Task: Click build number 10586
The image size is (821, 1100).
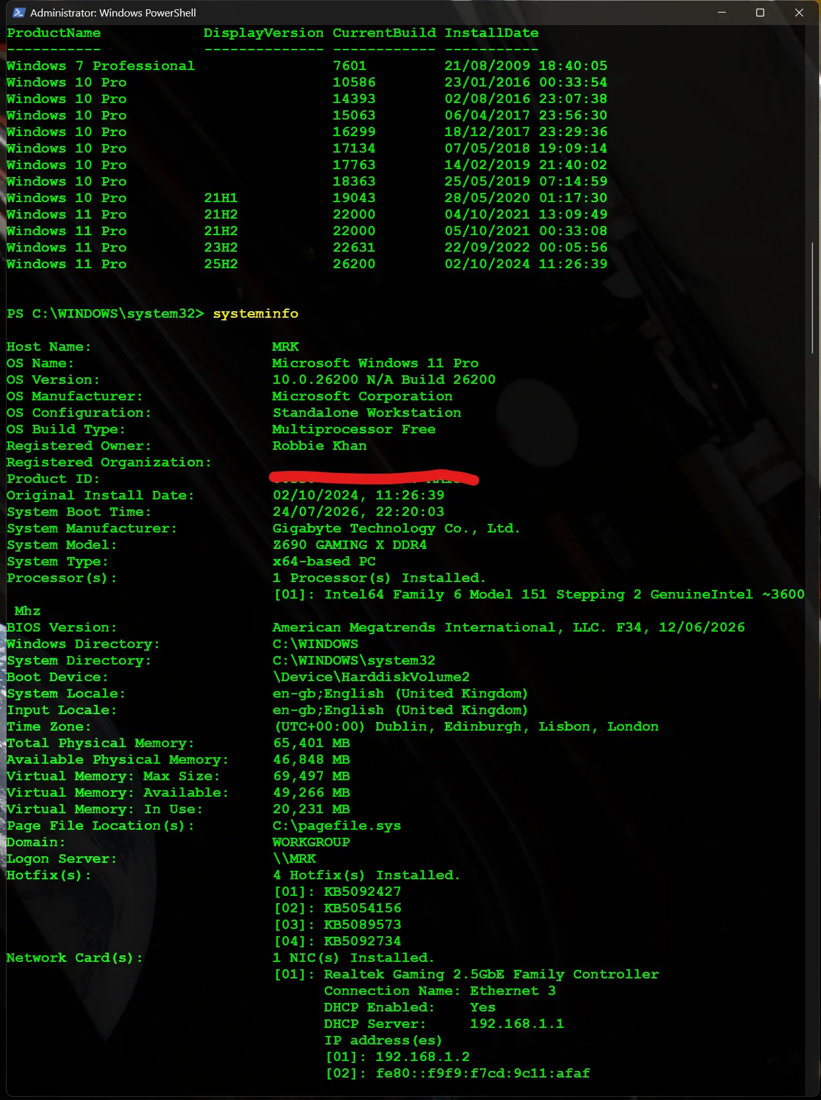Action: 354,83
